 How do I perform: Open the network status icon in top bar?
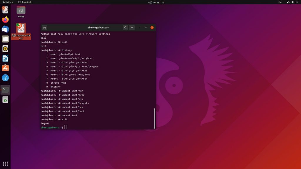[288, 2]
